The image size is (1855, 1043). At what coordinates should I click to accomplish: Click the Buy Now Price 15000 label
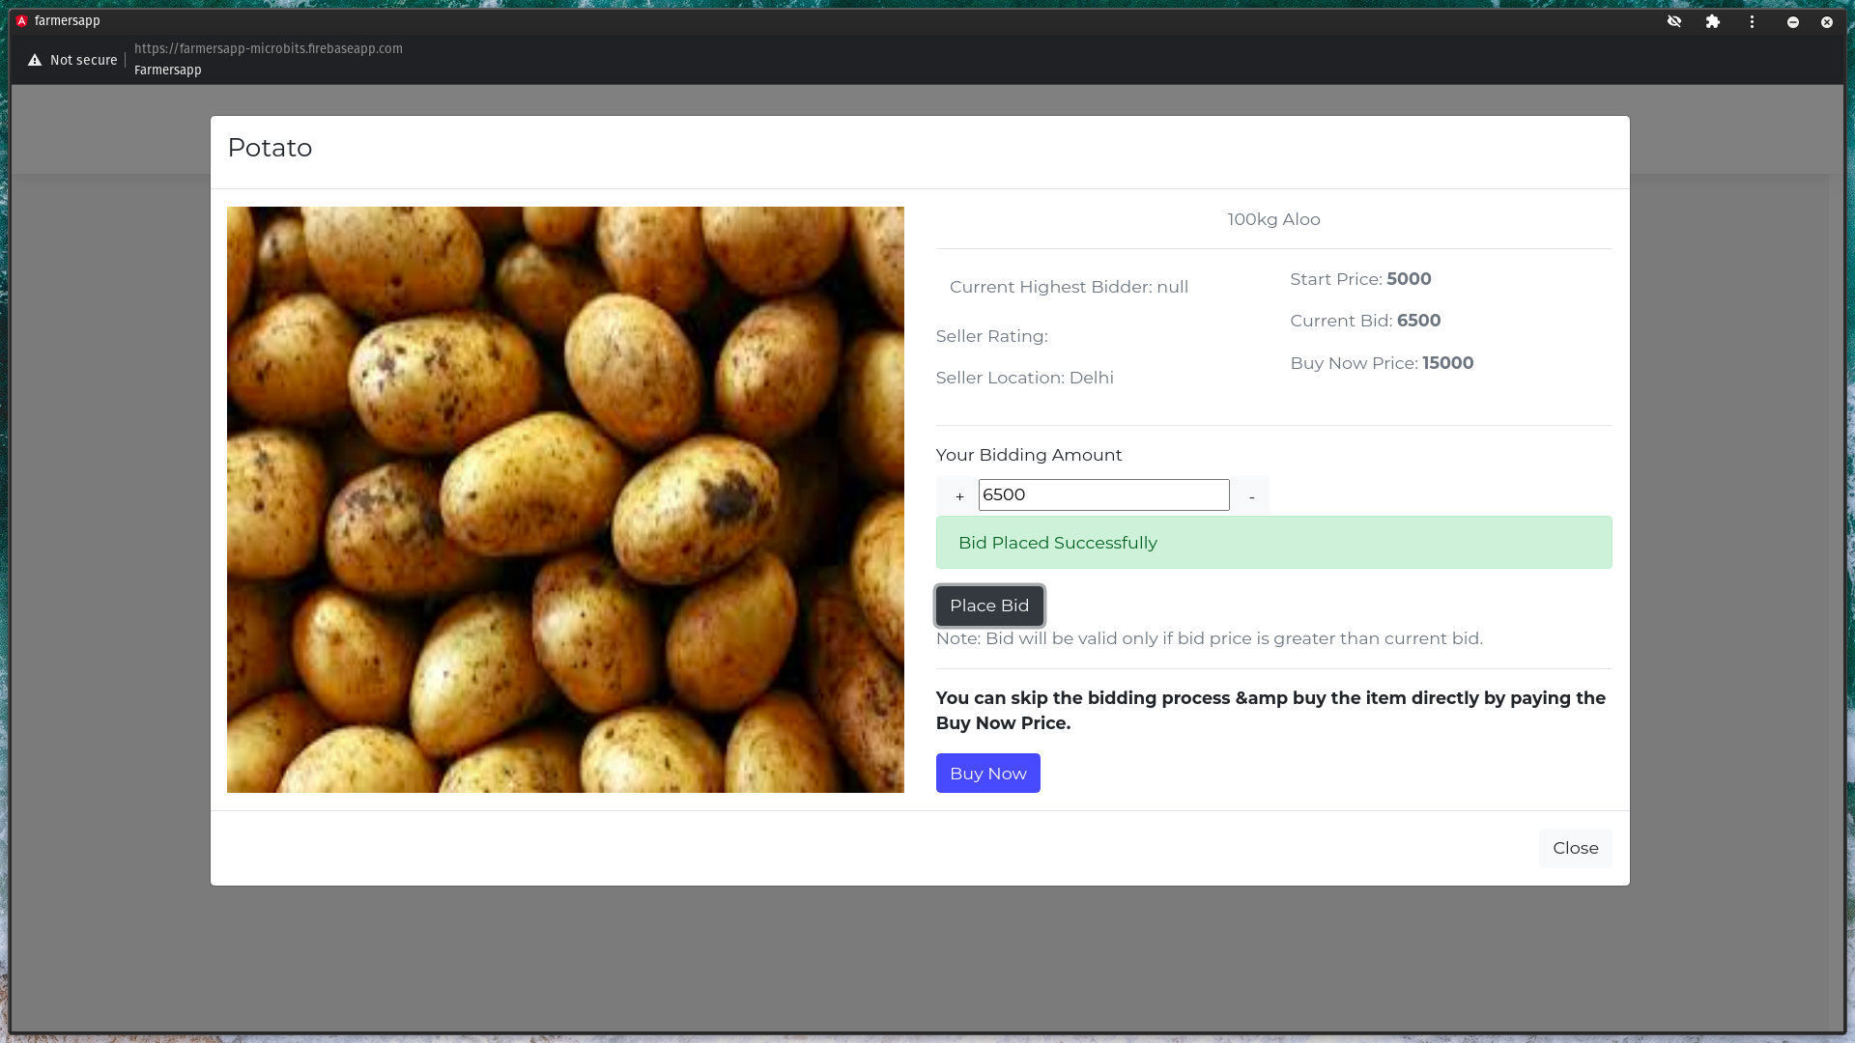point(1381,362)
